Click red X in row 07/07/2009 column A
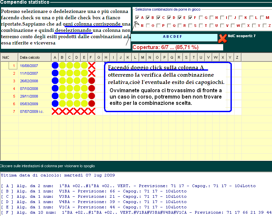 (55, 111)
